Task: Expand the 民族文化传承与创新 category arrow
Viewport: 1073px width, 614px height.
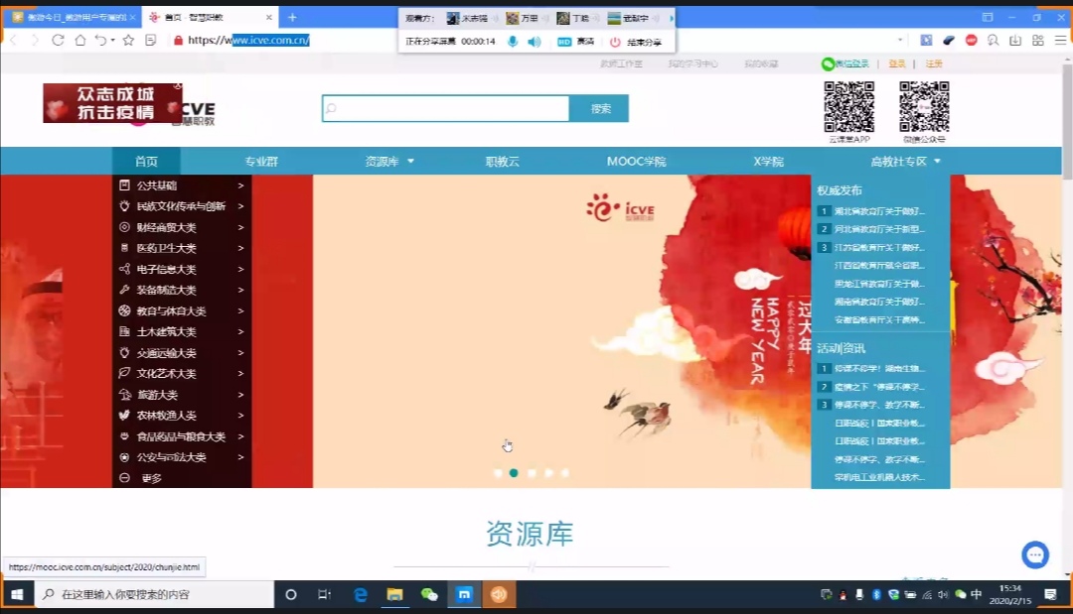Action: (240, 206)
